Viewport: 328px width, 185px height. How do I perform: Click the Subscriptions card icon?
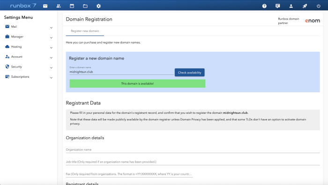coord(7,77)
